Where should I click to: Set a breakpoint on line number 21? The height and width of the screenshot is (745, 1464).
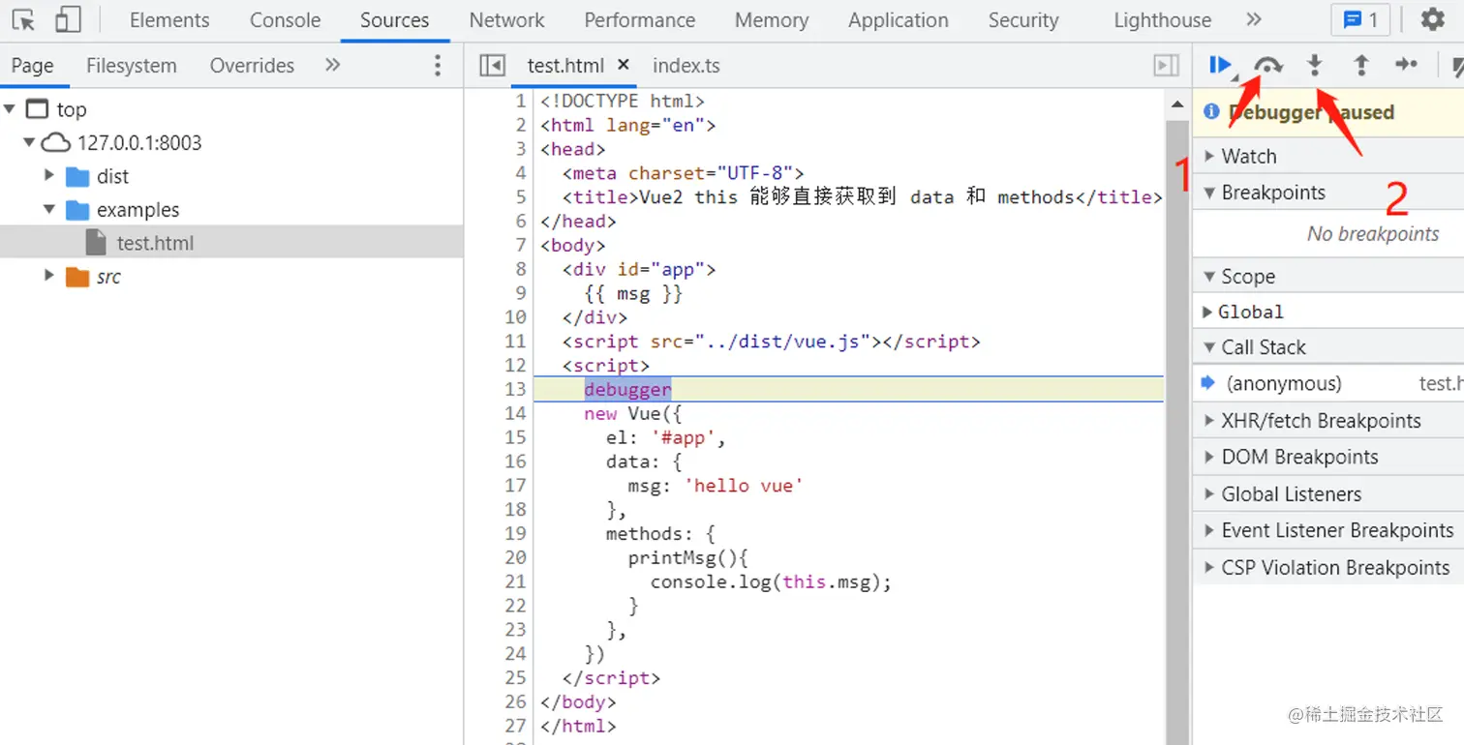(x=515, y=581)
